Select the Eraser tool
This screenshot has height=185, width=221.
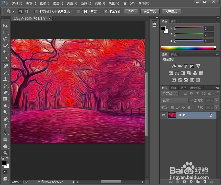coord(5,92)
